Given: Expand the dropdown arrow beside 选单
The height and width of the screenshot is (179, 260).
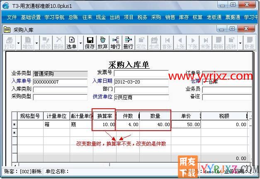Looking at the screenshot, I should point(80,43).
